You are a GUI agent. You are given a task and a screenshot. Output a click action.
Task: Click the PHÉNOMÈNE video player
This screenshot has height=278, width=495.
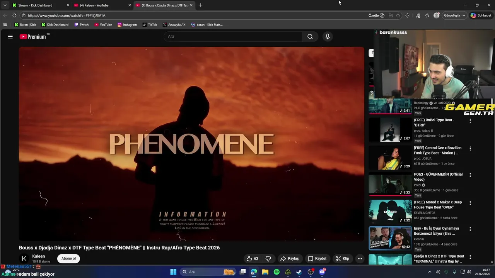tap(191, 144)
